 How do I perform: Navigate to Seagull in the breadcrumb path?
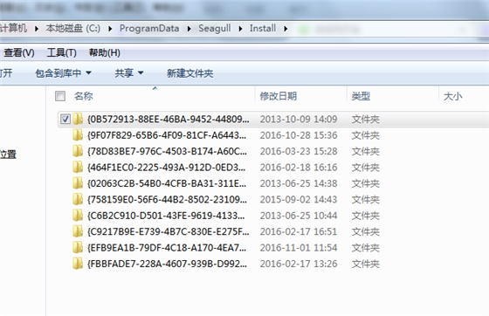pyautogui.click(x=215, y=28)
